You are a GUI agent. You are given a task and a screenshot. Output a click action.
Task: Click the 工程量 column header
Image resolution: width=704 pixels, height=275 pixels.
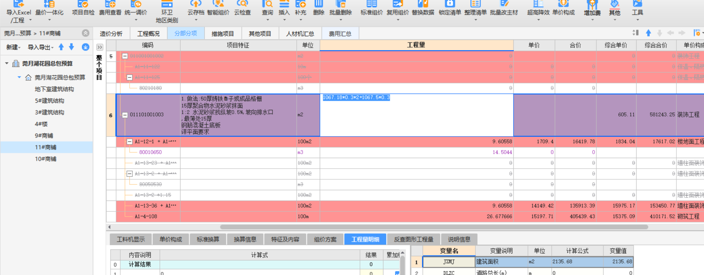pyautogui.click(x=416, y=45)
